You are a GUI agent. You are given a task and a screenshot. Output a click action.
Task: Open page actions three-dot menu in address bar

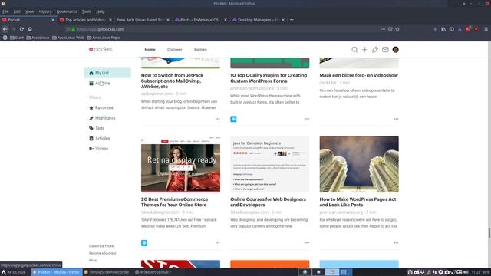click(x=383, y=29)
